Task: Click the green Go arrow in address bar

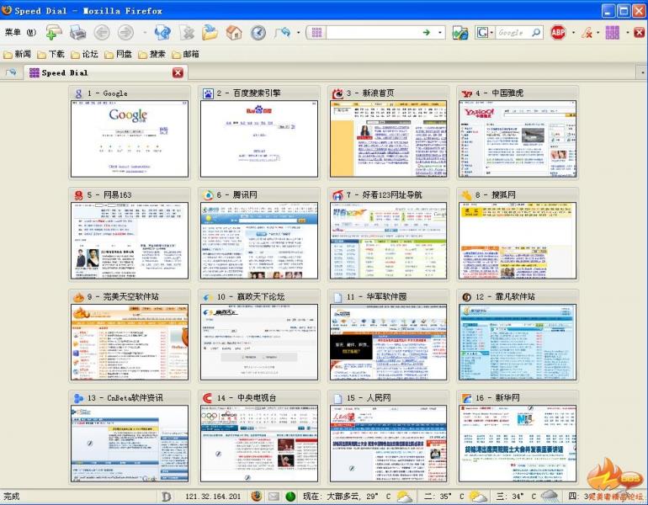Action: pos(427,32)
